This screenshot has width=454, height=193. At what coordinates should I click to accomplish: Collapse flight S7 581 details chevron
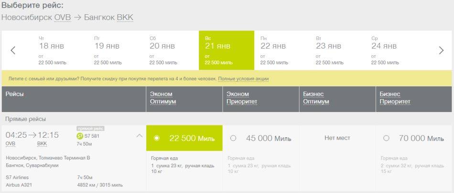click(140, 135)
